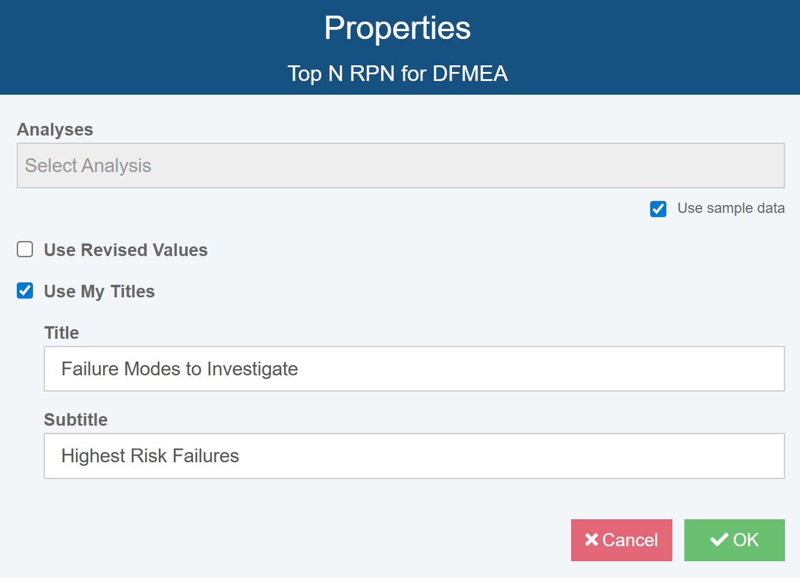800x578 pixels.
Task: Click the "Analyses" field label
Action: click(55, 130)
